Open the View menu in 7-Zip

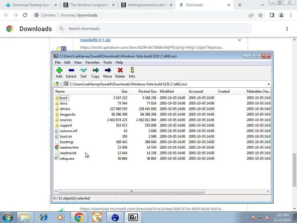point(78,62)
